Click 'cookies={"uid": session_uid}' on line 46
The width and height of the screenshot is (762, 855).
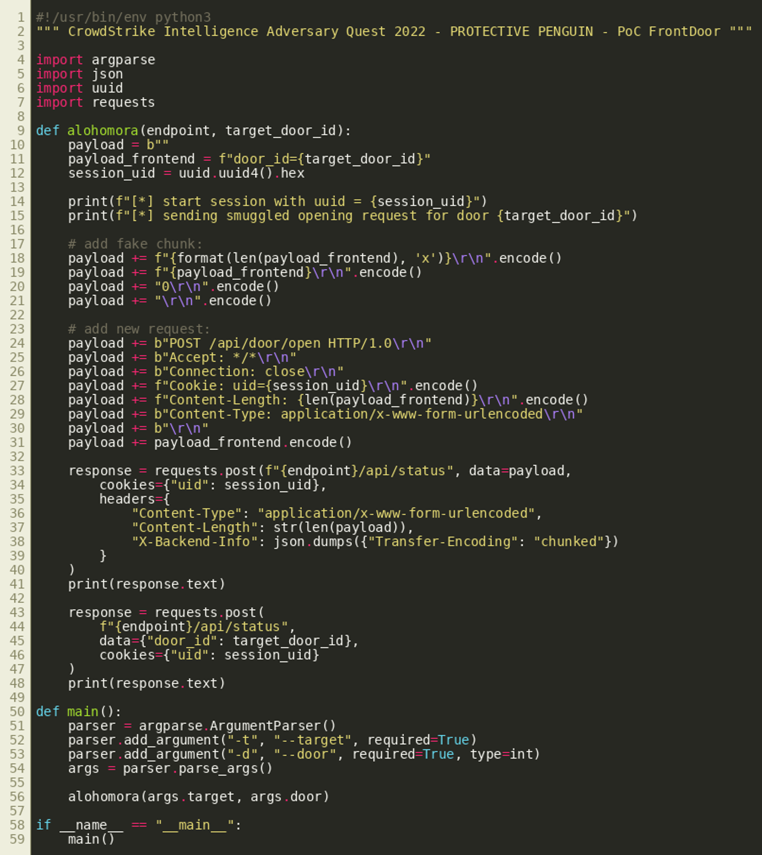click(209, 655)
